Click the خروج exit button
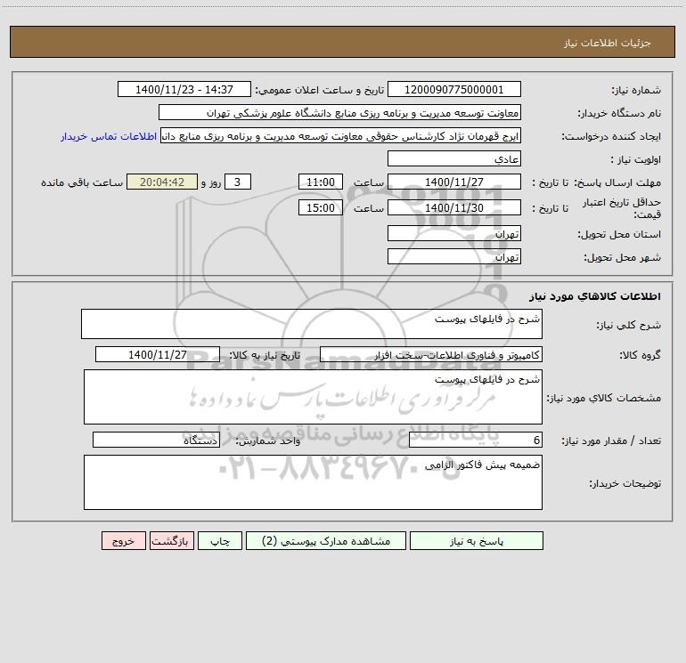The width and height of the screenshot is (686, 663). [x=123, y=540]
